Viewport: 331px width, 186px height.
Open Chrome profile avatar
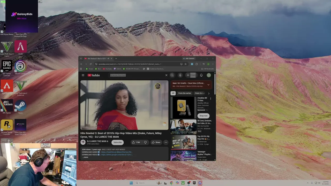(208, 64)
